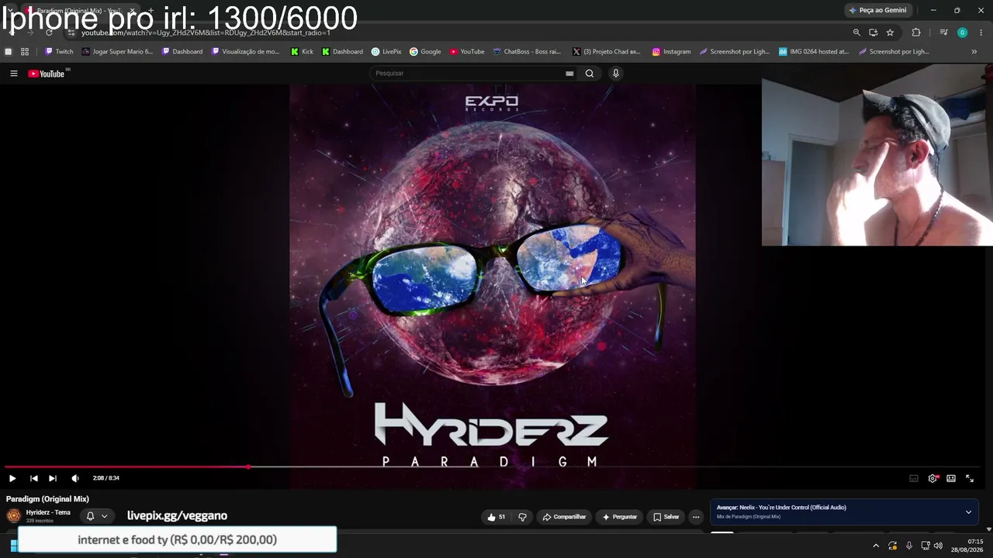Save the video with Salvar
The image size is (993, 558).
coord(666,517)
